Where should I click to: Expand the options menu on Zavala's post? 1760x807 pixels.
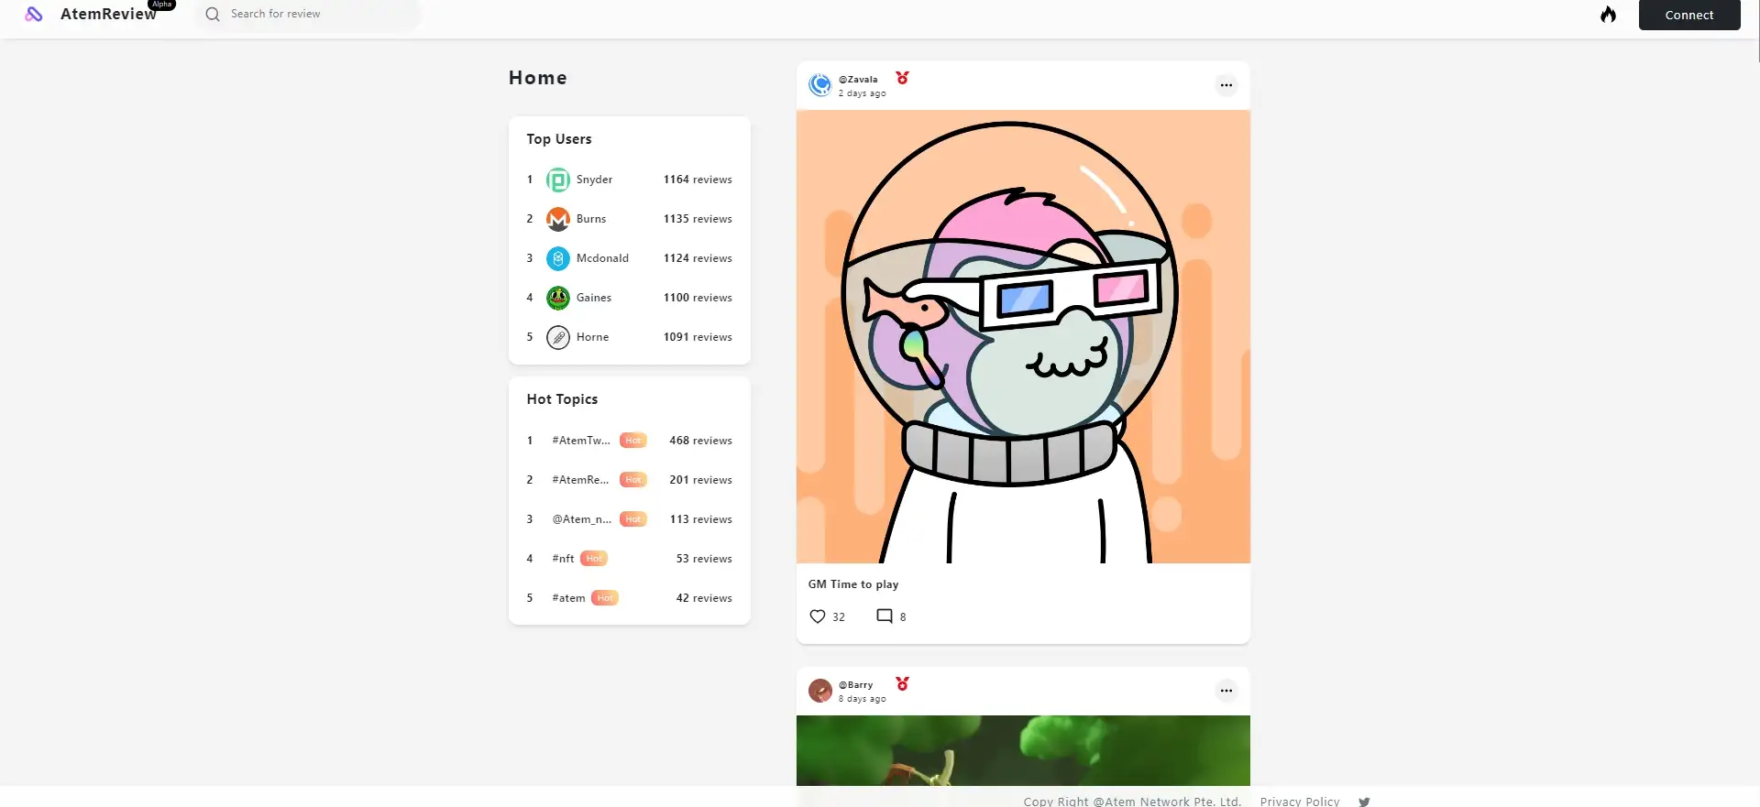[1226, 85]
